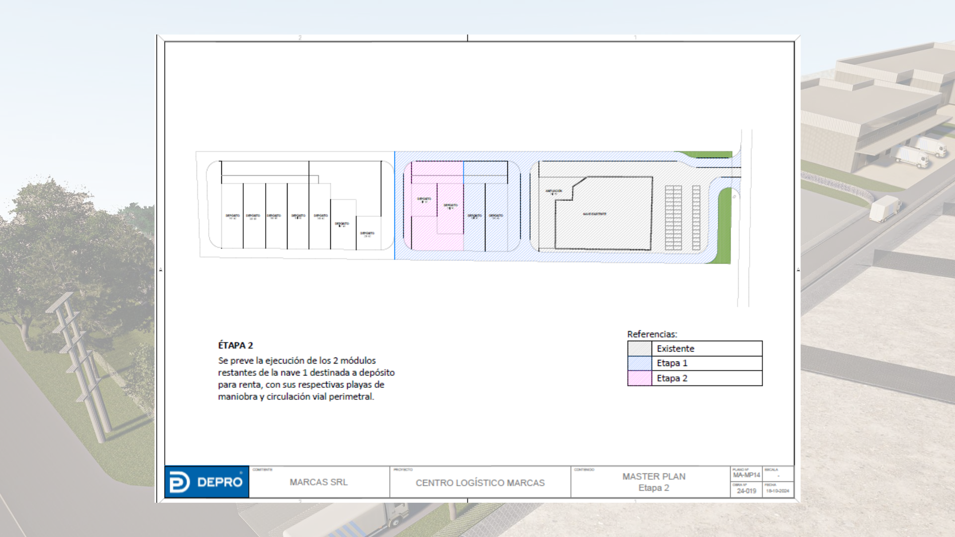This screenshot has height=537, width=955.
Task: Click the 'FECHA' field label
Action: tap(770, 485)
